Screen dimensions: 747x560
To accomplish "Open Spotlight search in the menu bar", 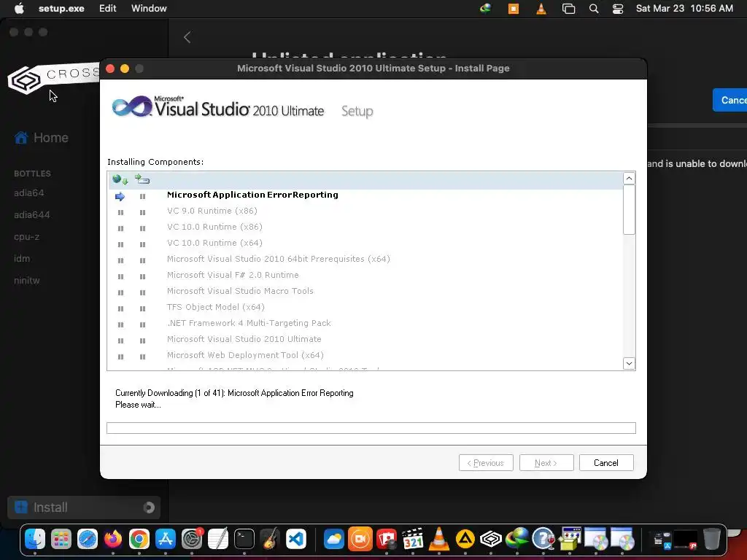I will click(594, 9).
